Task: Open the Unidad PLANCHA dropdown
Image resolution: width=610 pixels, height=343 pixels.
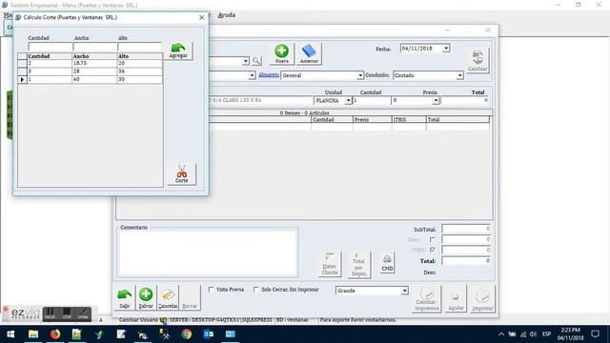Action: point(348,100)
